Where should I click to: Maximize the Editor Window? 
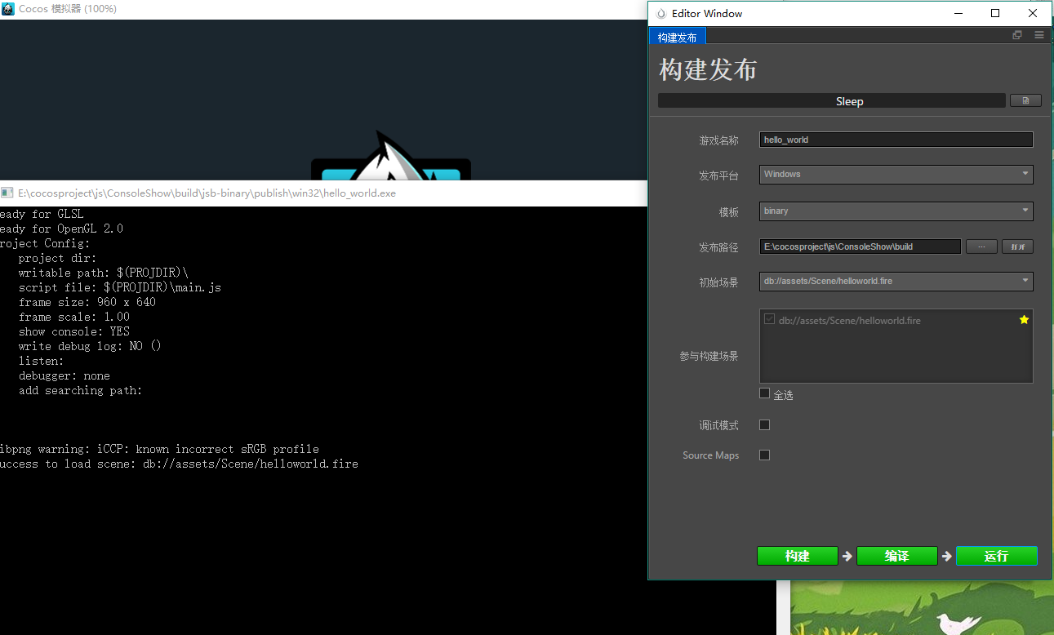[995, 13]
